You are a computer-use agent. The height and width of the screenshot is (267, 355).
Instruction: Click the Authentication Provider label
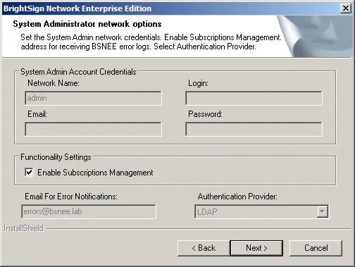click(x=237, y=197)
